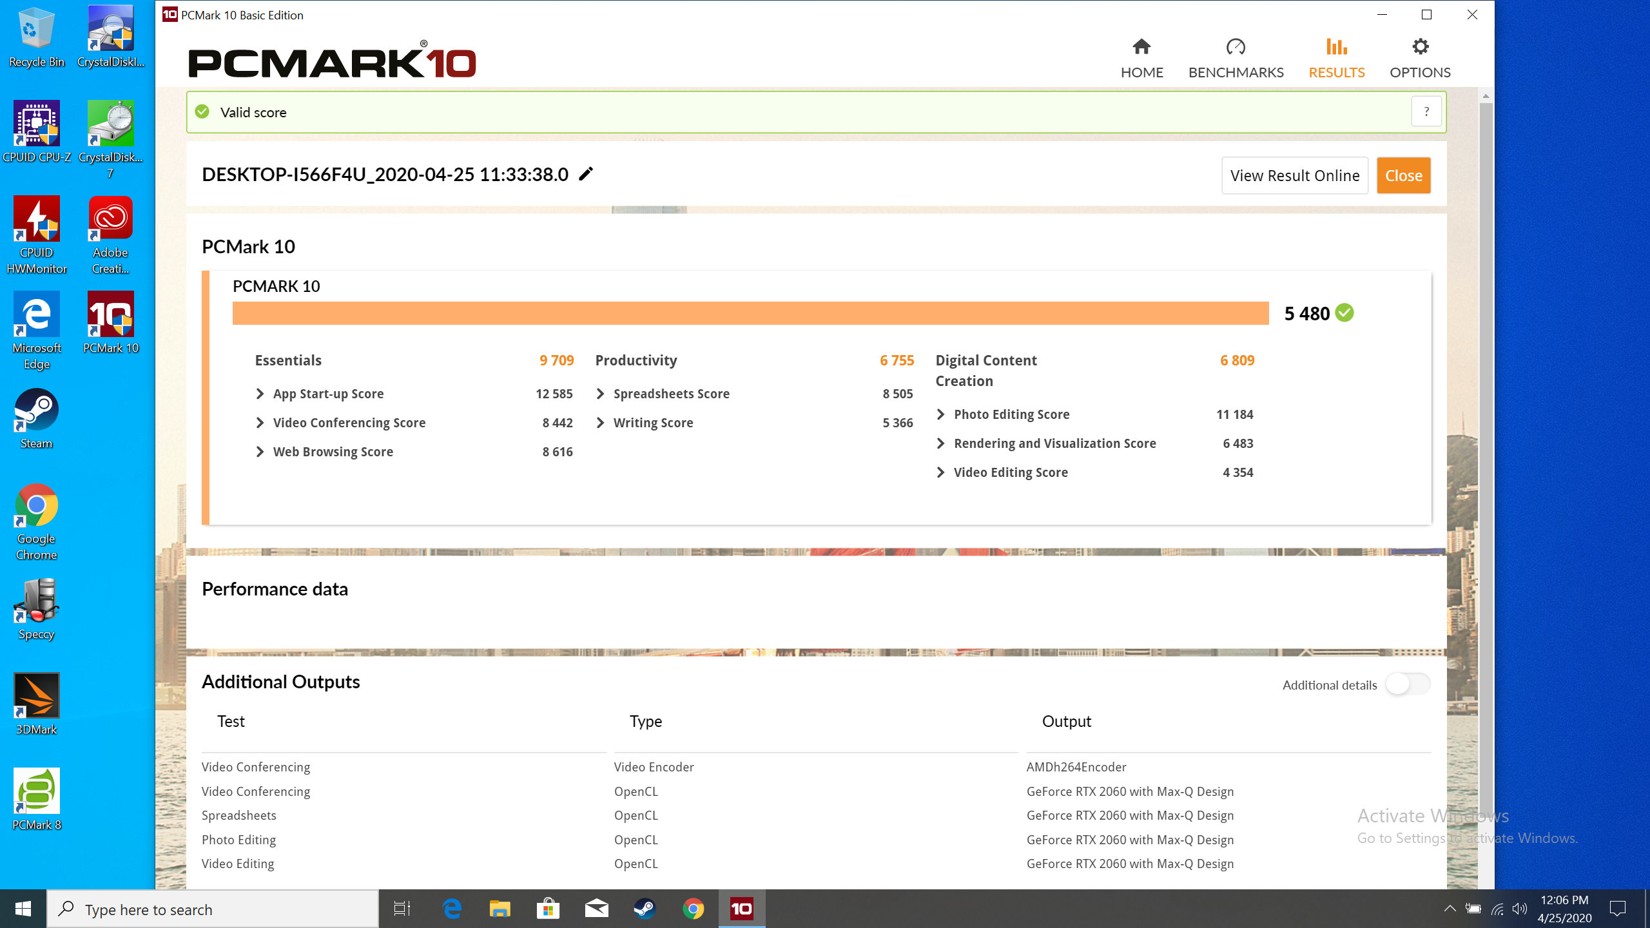The width and height of the screenshot is (1650, 928).
Task: Click the orange PCMark 10 score bar
Action: [x=750, y=313]
